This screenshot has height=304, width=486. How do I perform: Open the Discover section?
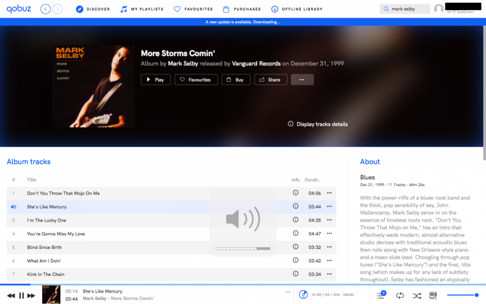click(93, 9)
